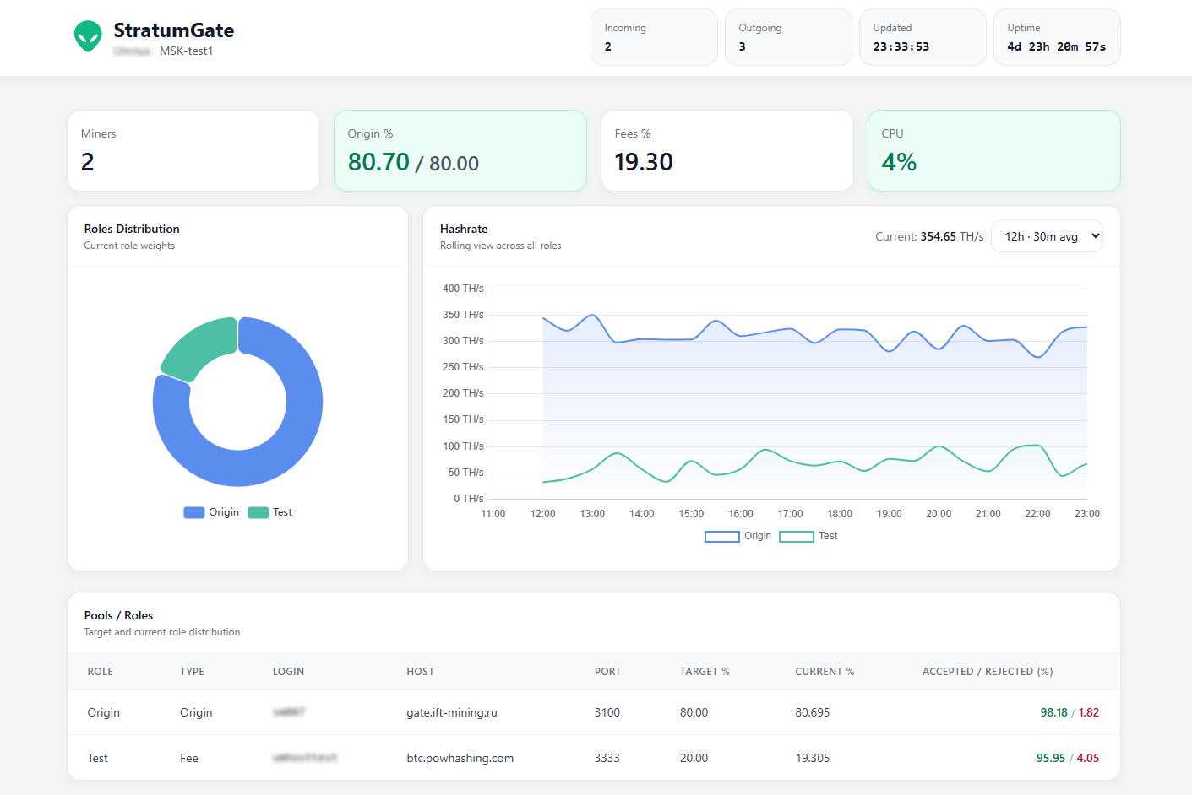Screen dimensions: 1192x795
Task: Toggle Test legend swatch under donut chart
Action: coord(259,512)
